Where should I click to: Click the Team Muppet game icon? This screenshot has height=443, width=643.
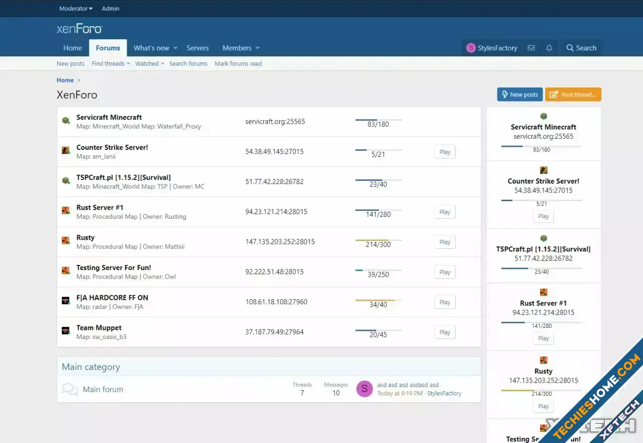66,331
